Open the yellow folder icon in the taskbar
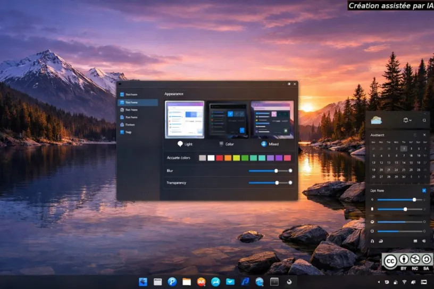The width and height of the screenshot is (434, 289). 187,282
